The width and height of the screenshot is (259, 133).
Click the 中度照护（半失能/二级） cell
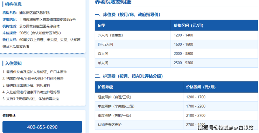139,106
